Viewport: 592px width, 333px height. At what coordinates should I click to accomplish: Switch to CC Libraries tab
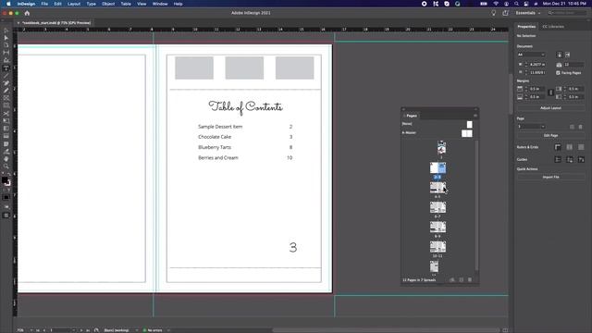(x=553, y=27)
